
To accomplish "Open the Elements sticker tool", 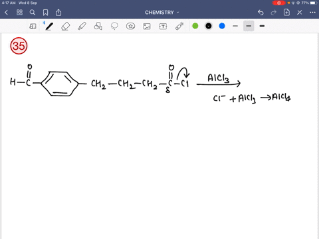I will point(130,26).
